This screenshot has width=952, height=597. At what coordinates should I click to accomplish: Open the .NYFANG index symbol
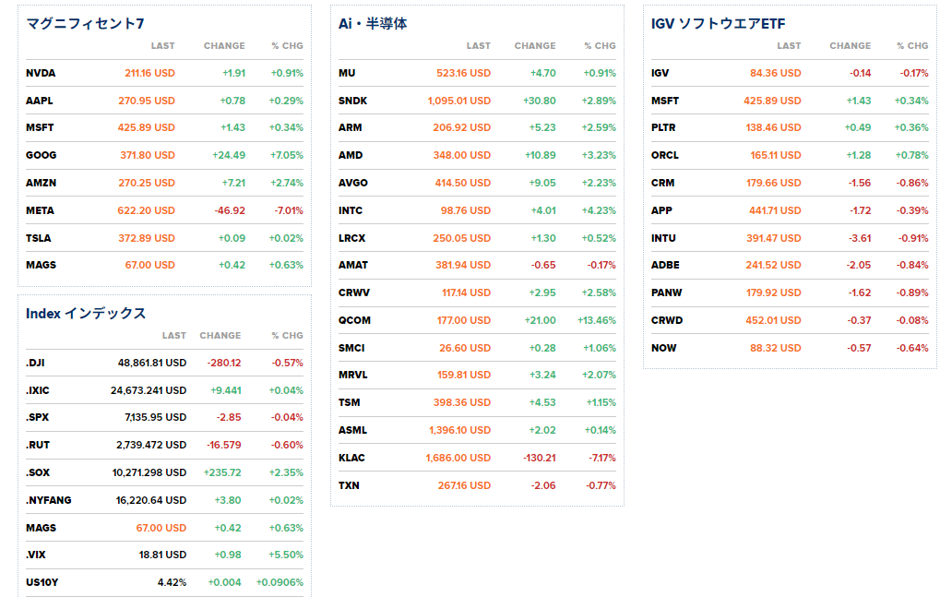[x=49, y=500]
